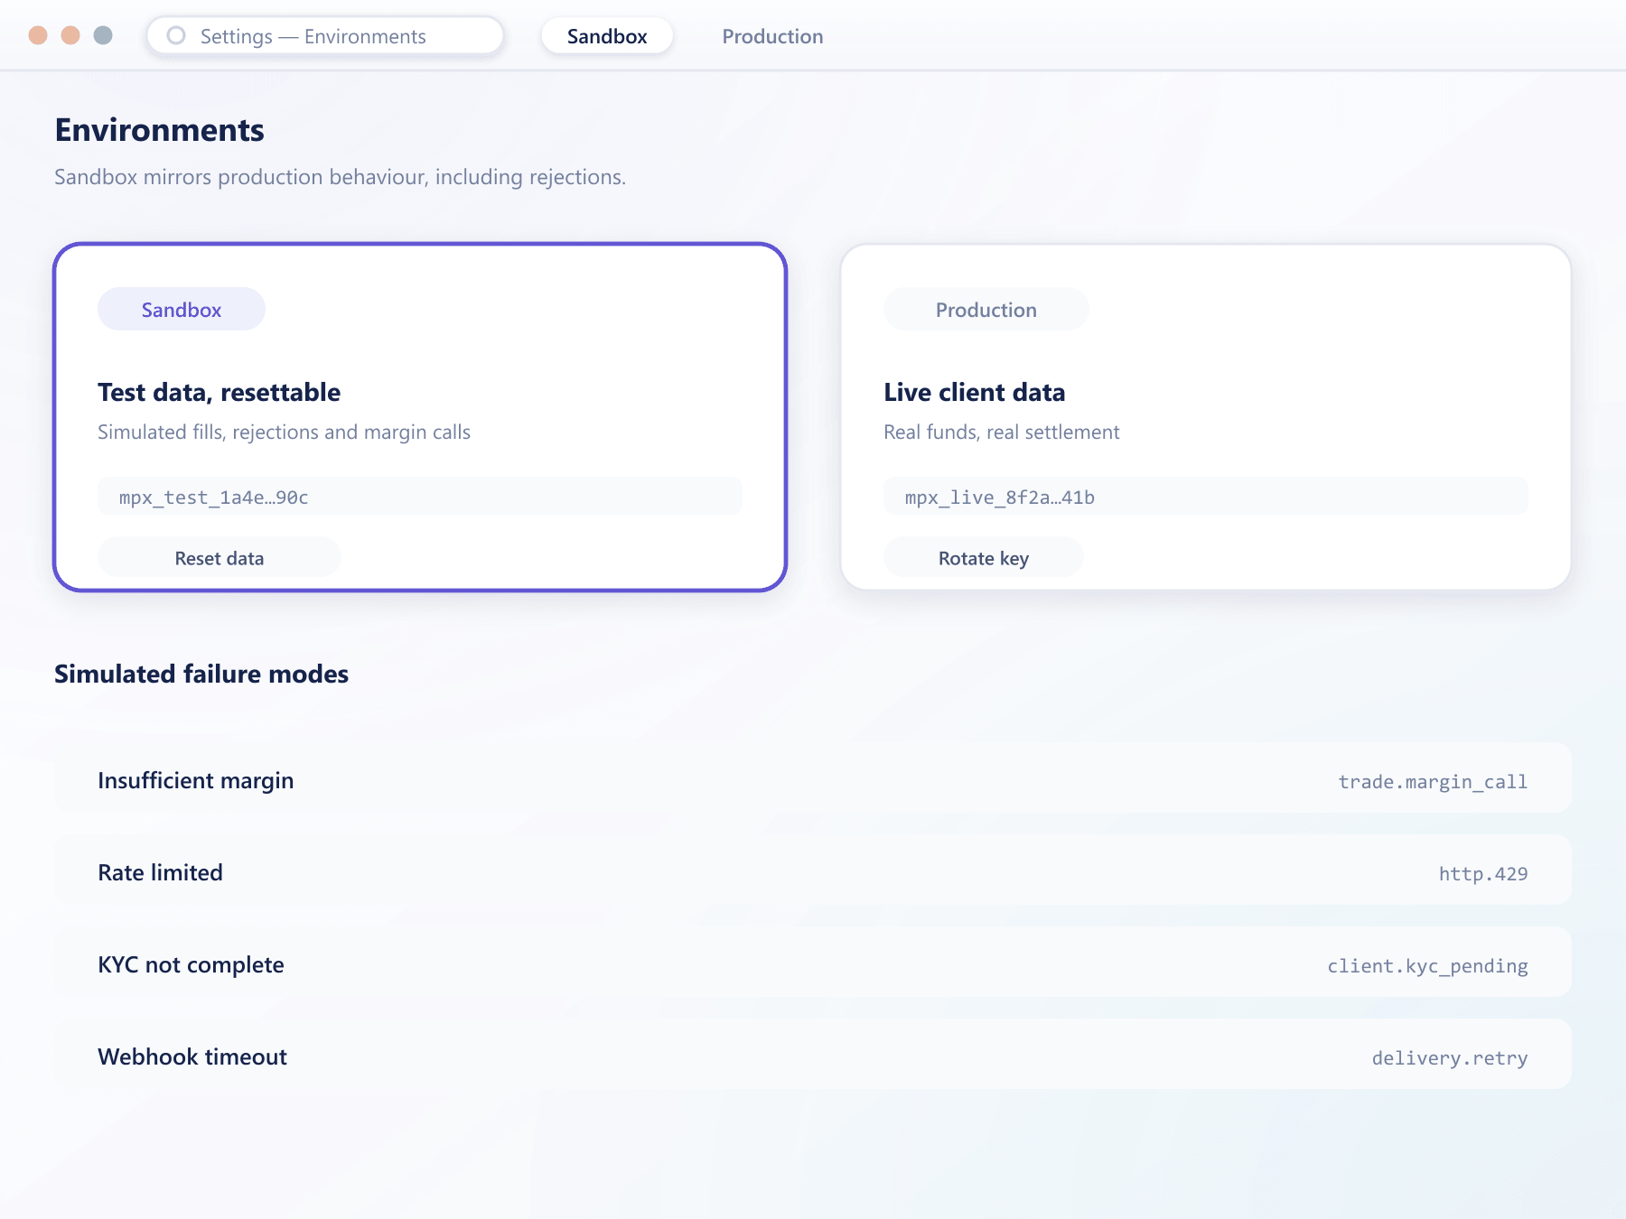The width and height of the screenshot is (1626, 1219).
Task: Click the delivery.retry code label
Action: click(x=1450, y=1058)
